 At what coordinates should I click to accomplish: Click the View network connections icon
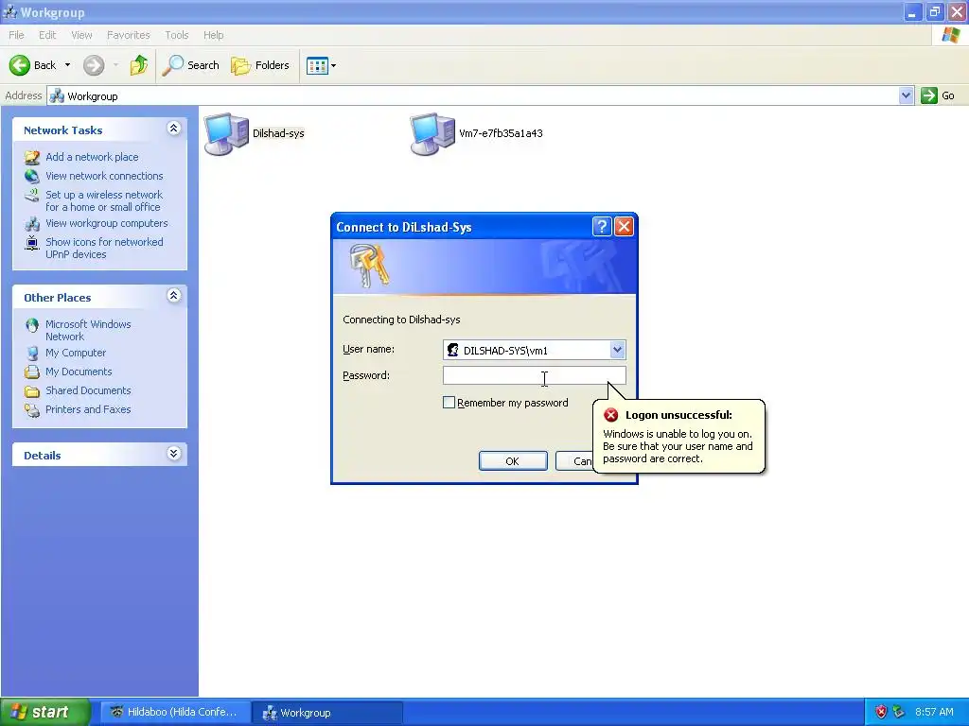click(x=31, y=176)
